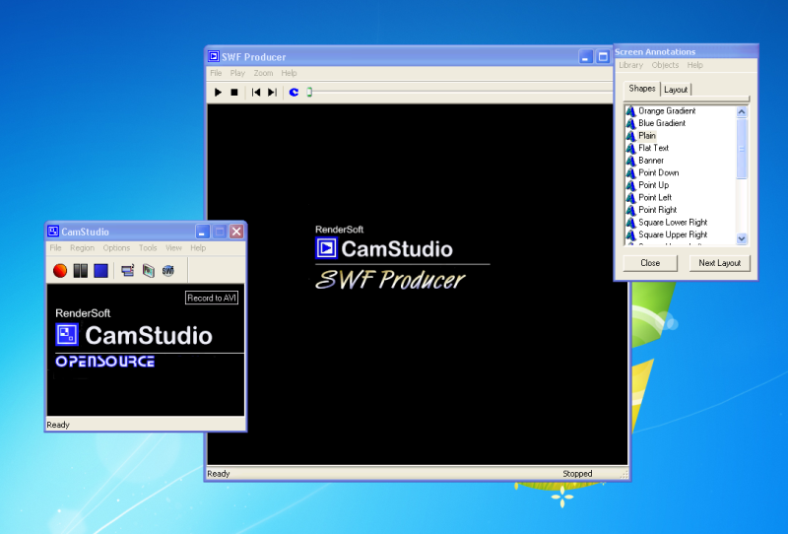Open Objects menu in Screen Annotations
Screen dimensions: 788x534
[x=665, y=65]
